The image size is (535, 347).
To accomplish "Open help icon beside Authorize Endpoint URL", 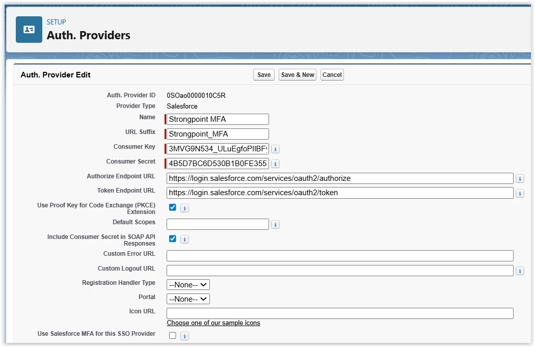I will click(x=520, y=179).
